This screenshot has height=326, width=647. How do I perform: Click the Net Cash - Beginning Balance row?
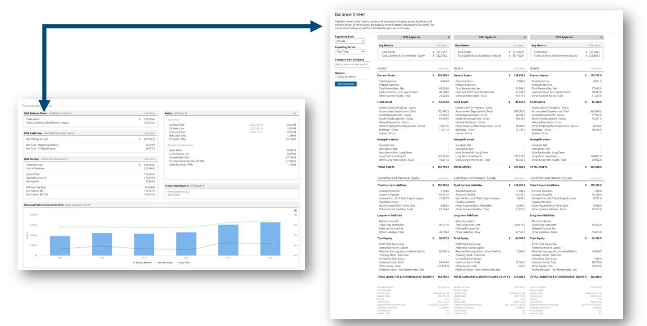[91, 145]
